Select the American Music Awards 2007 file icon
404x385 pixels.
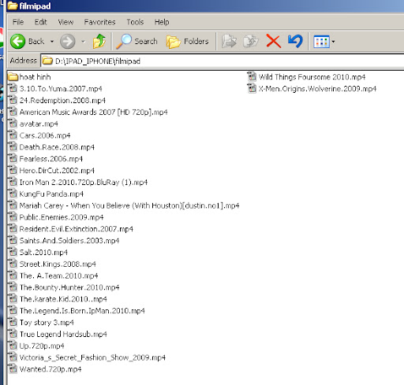click(x=13, y=112)
